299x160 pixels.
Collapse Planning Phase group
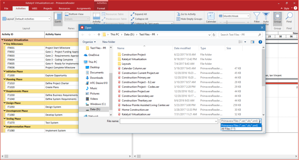[x=5, y=79]
